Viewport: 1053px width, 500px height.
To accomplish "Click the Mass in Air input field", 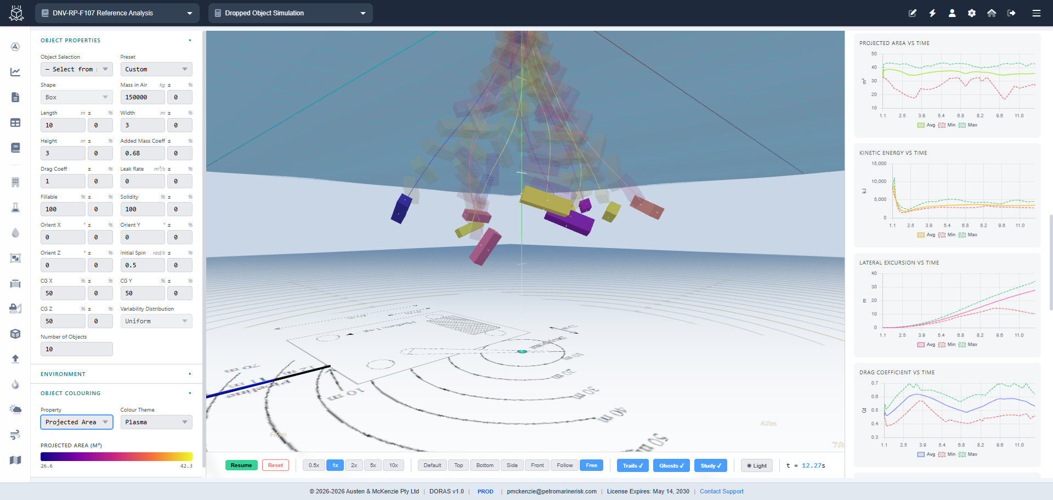I will 143,97.
